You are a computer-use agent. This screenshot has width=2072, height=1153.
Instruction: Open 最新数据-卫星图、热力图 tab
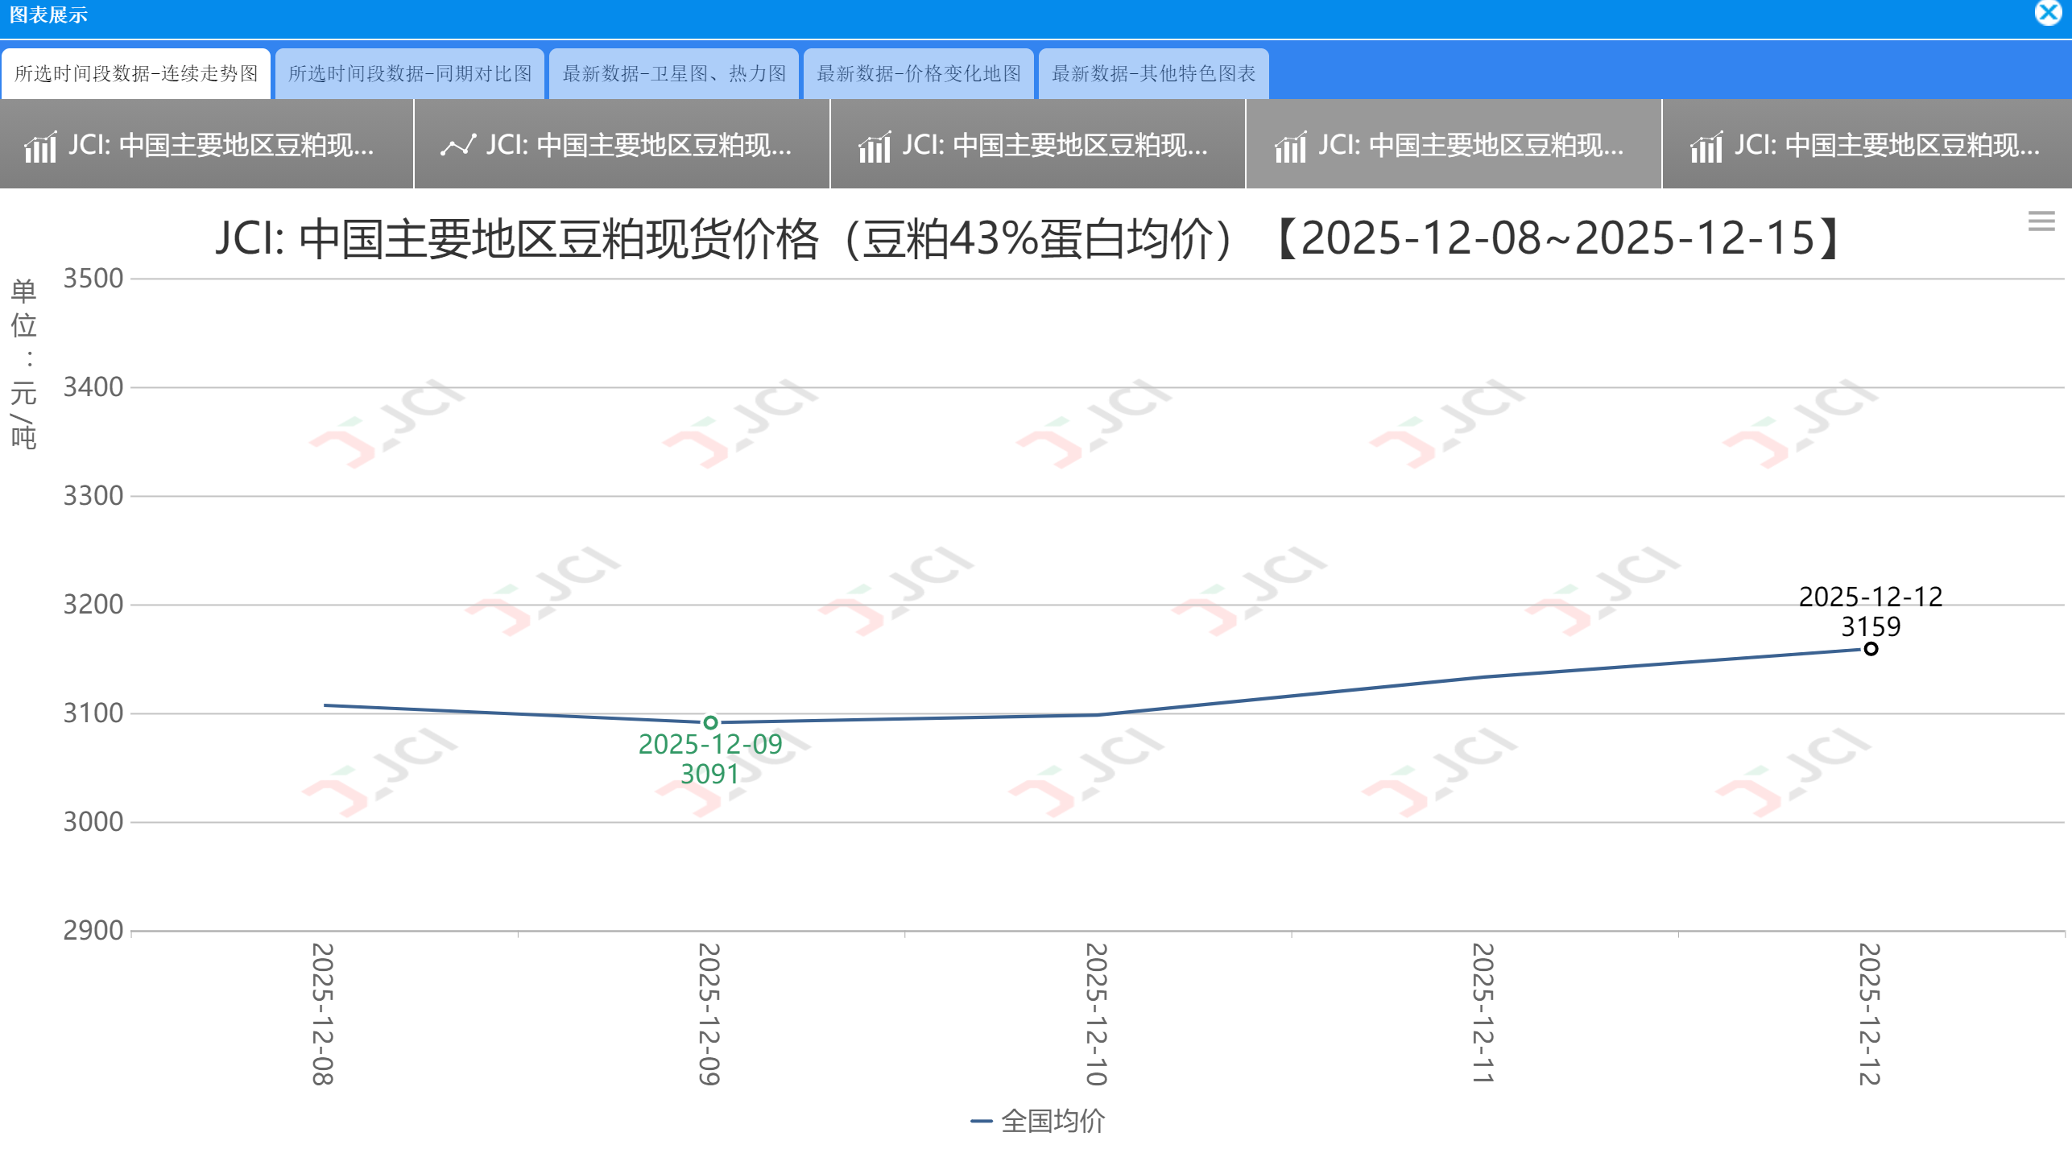pos(674,74)
